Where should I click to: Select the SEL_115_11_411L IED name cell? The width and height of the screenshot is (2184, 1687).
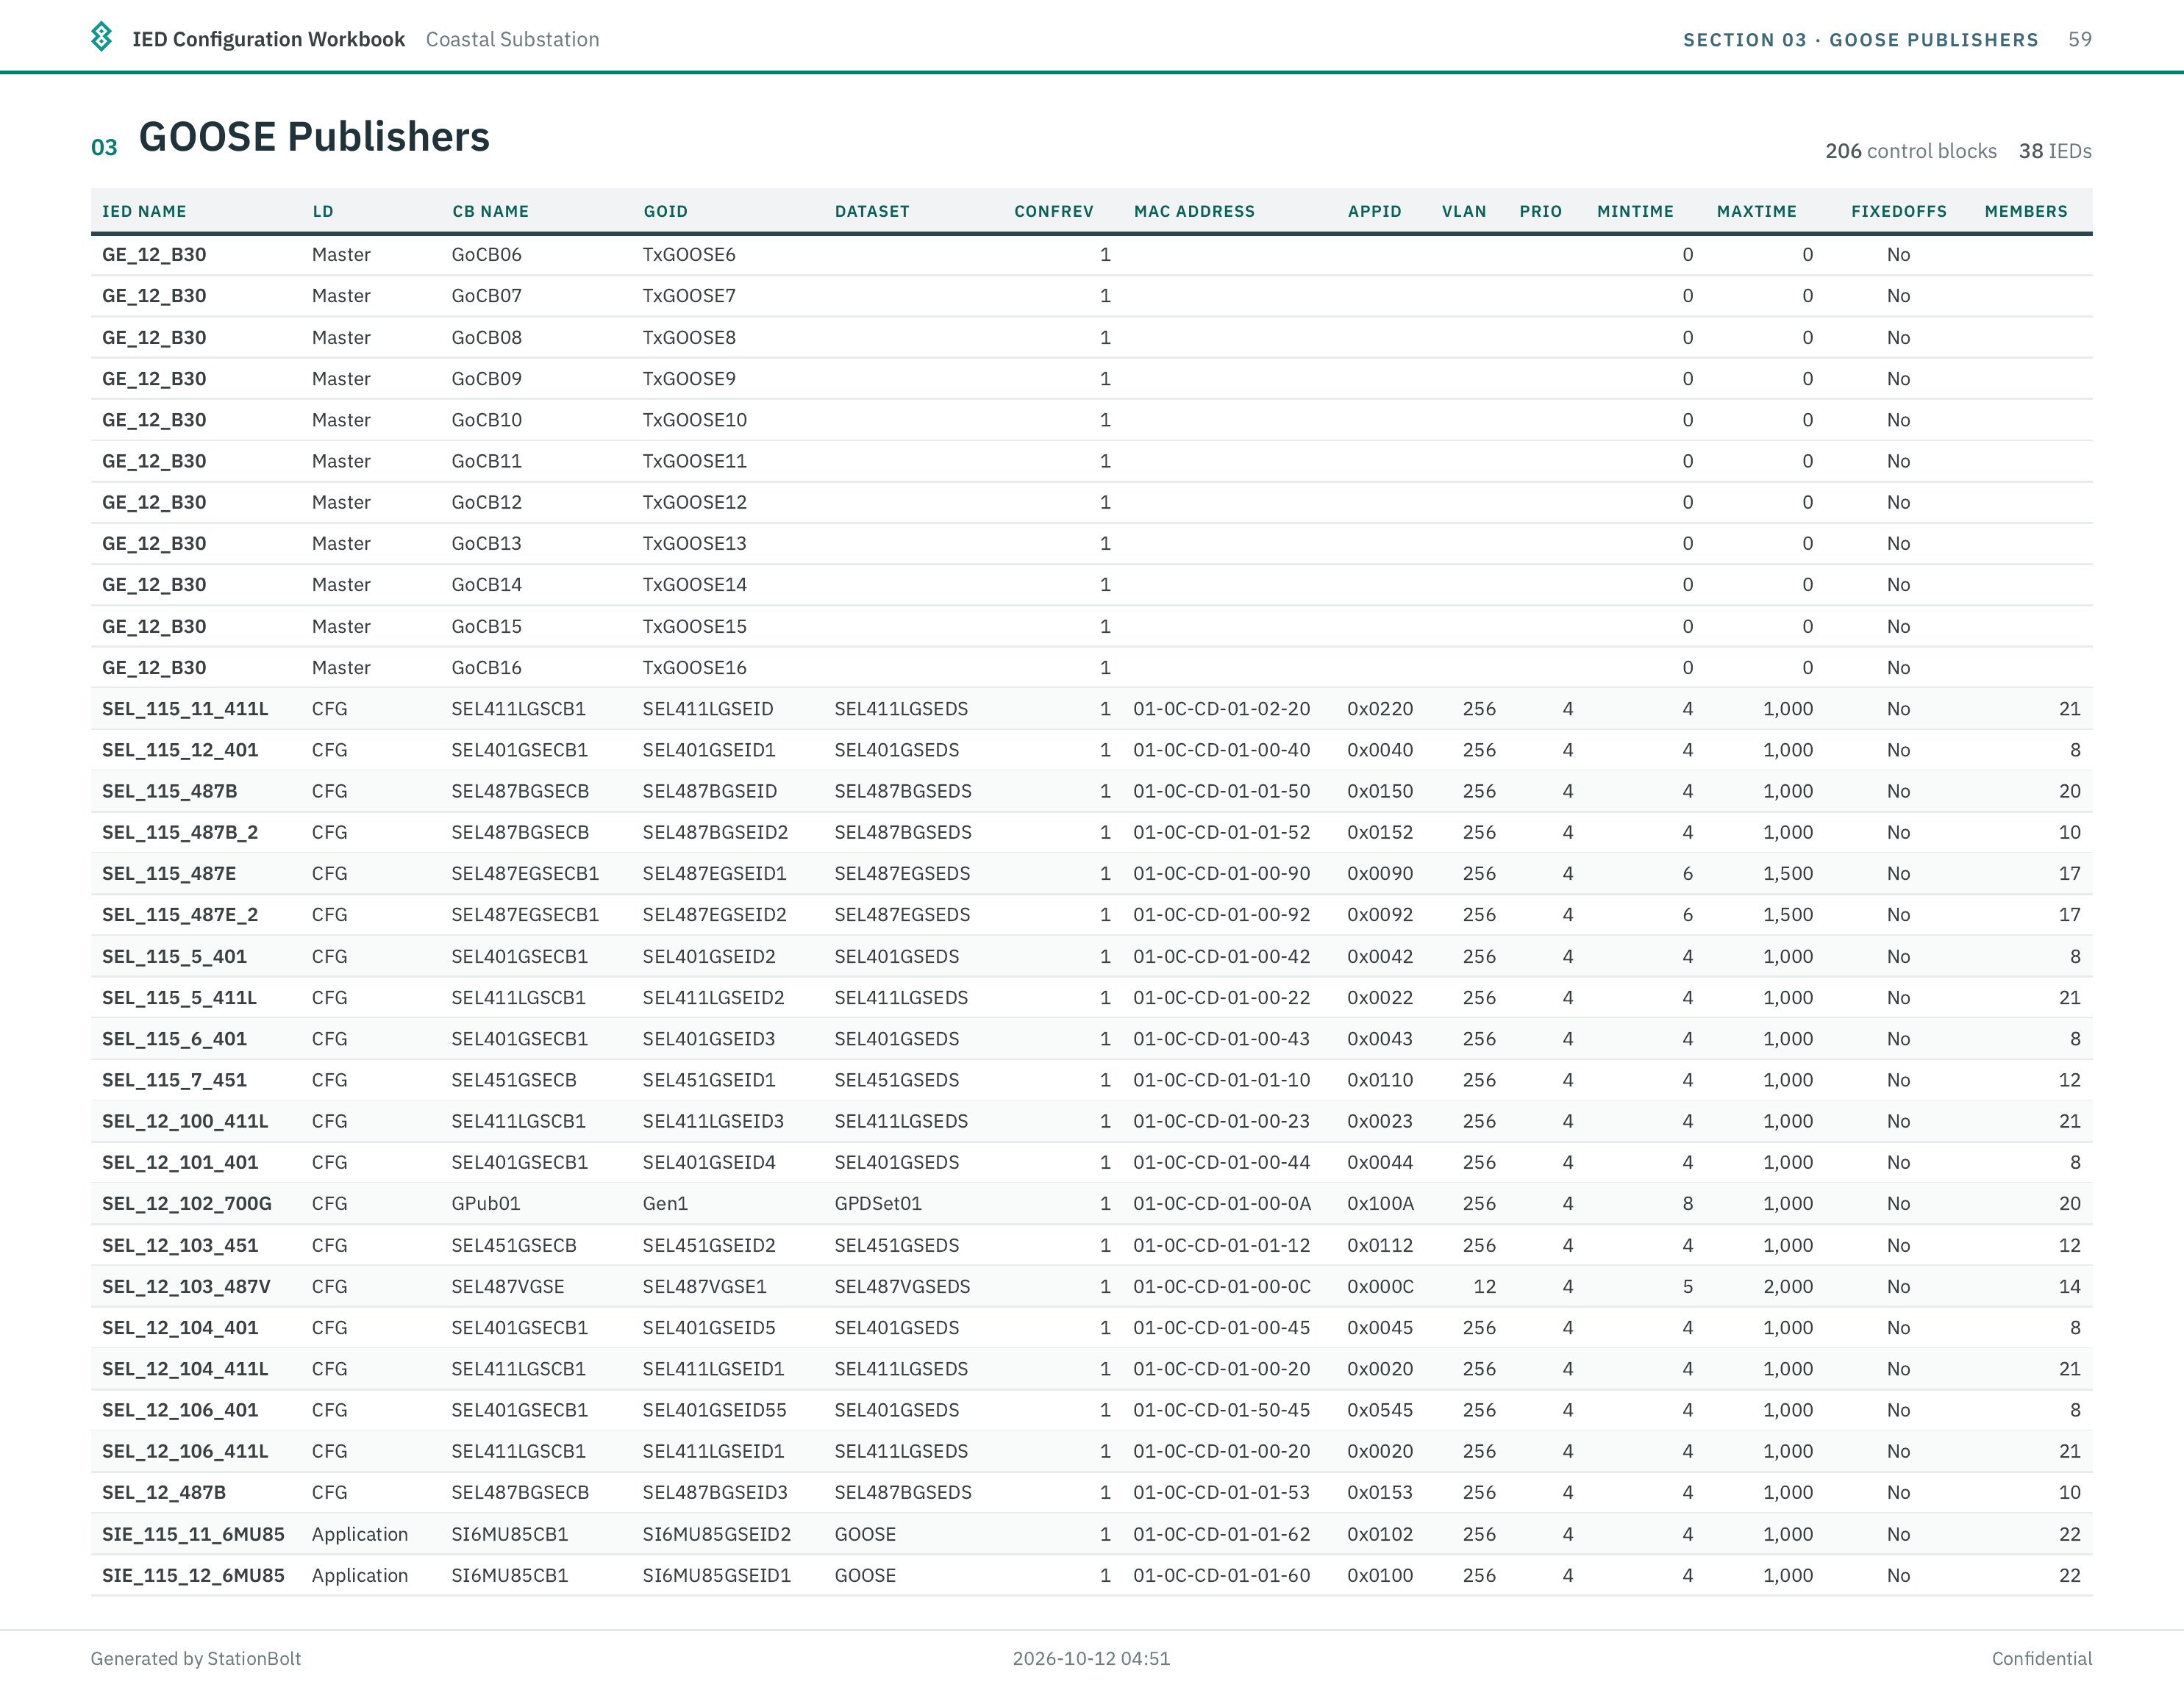(x=185, y=709)
